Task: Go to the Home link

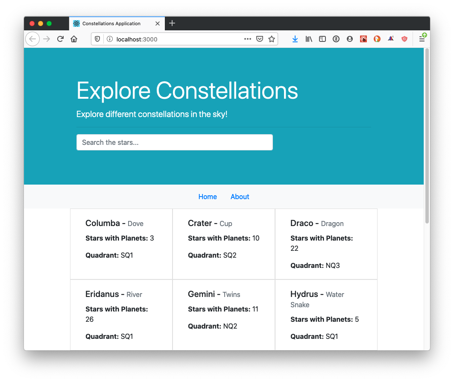Action: [x=208, y=197]
